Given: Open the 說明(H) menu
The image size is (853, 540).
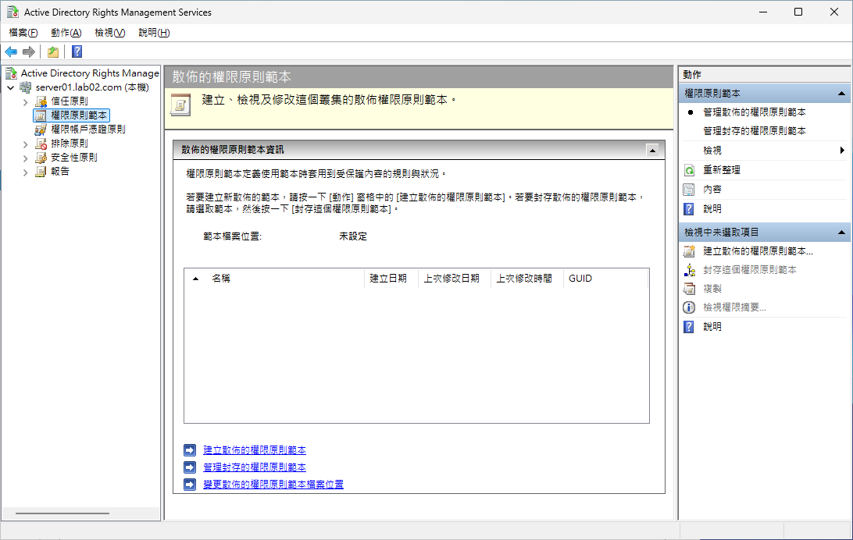Looking at the screenshot, I should point(154,33).
